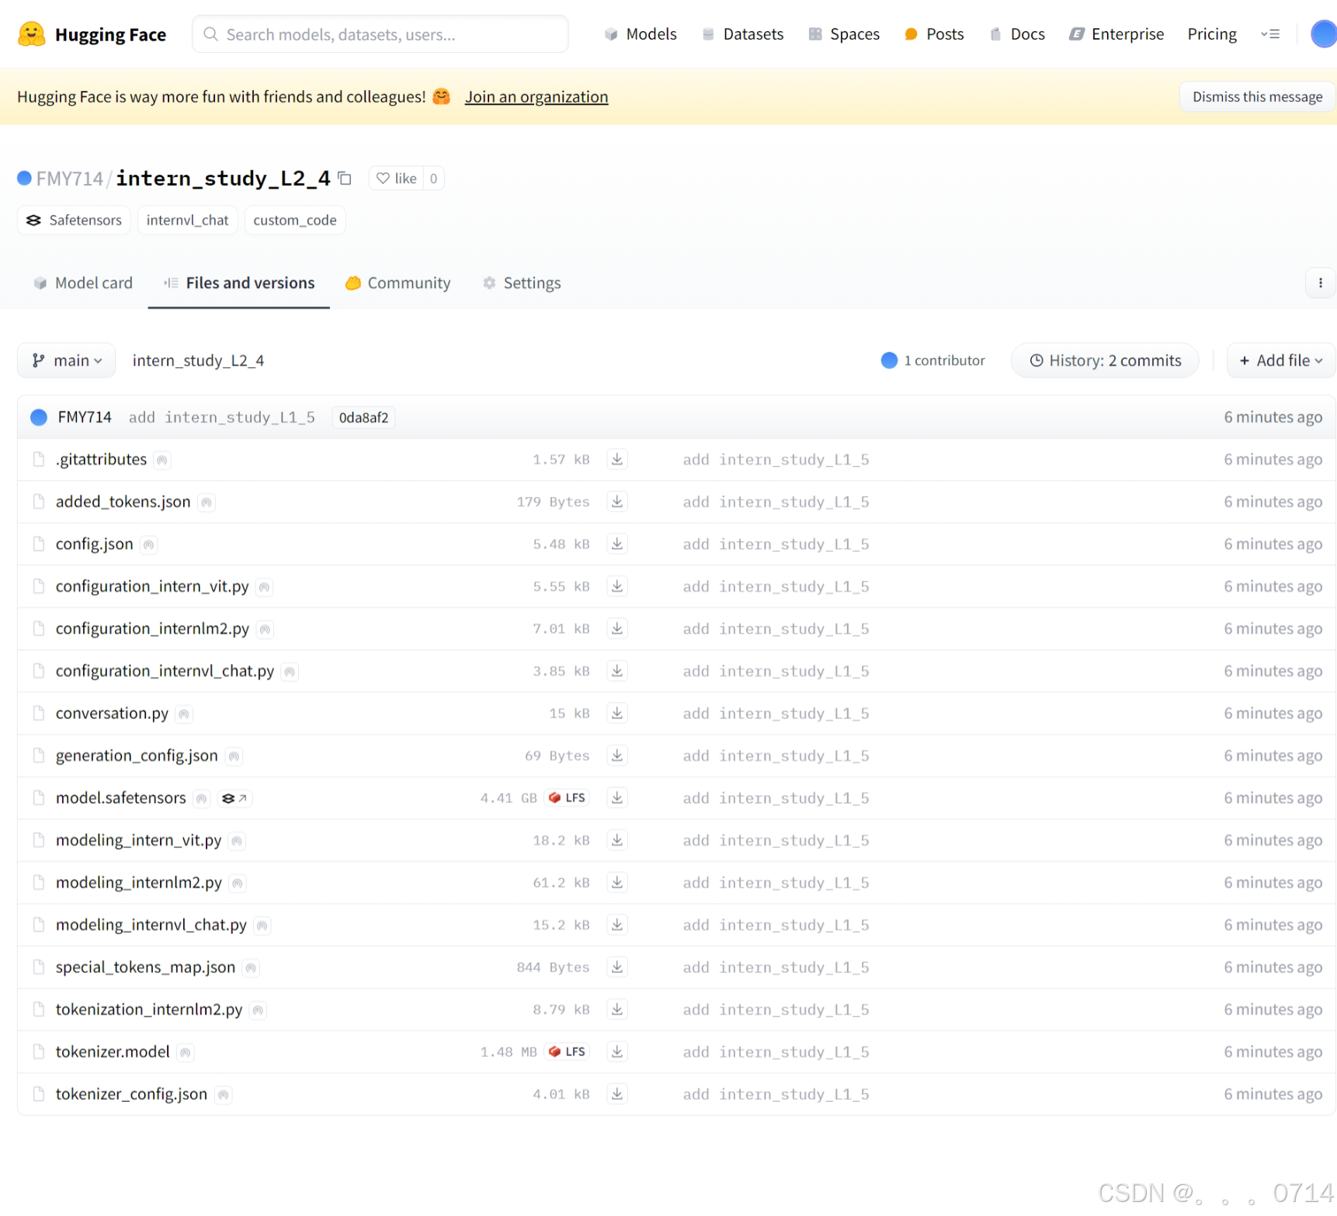This screenshot has width=1337, height=1216.
Task: Download configuration_intern_vit.py file
Action: 616,586
